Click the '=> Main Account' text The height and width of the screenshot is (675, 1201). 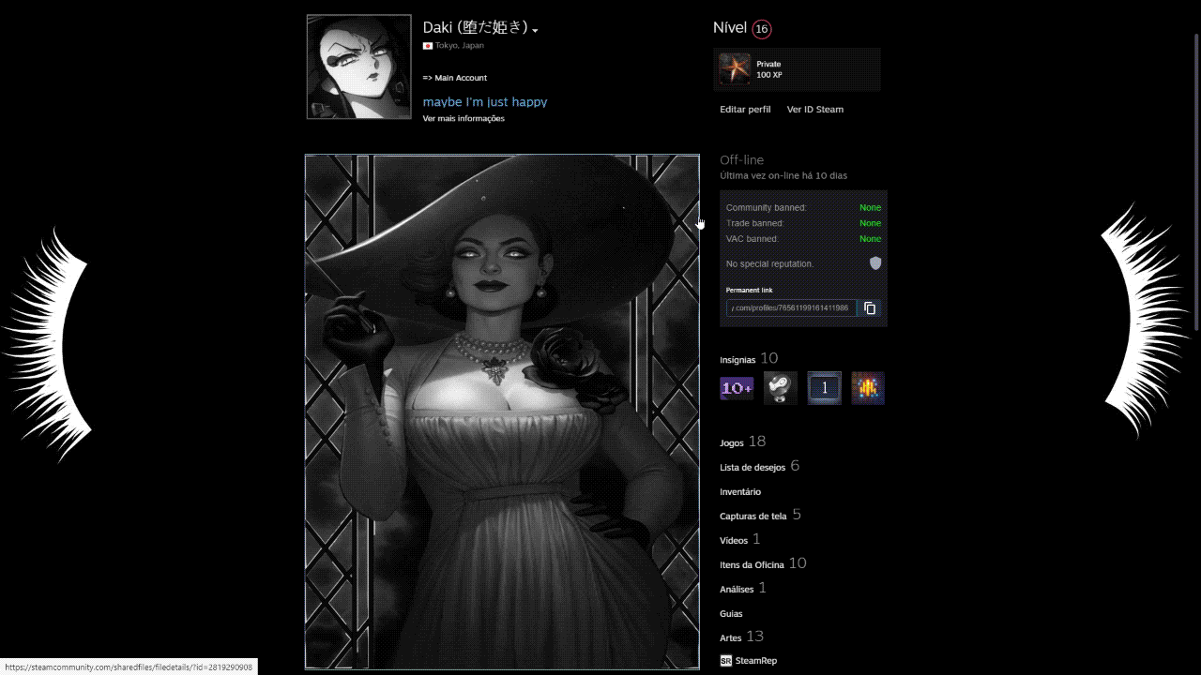pos(455,78)
